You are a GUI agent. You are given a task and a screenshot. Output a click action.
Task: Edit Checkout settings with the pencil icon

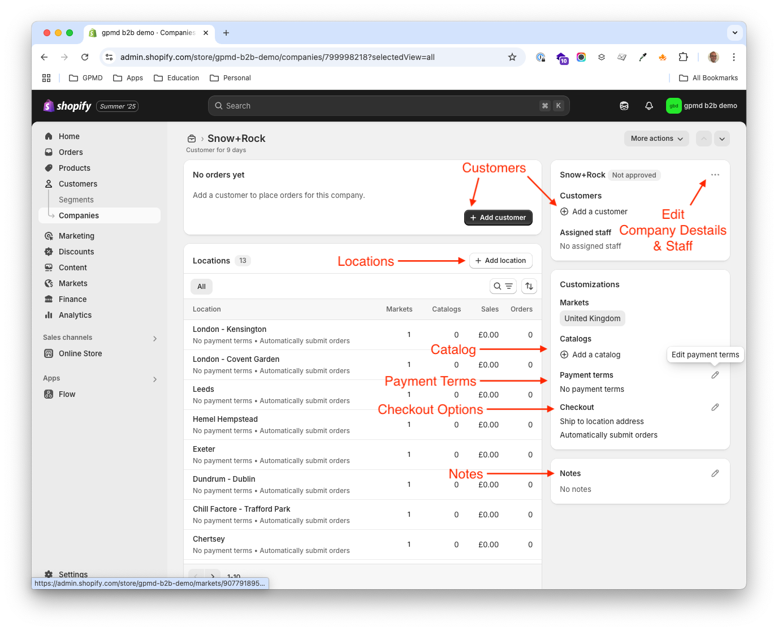(715, 407)
